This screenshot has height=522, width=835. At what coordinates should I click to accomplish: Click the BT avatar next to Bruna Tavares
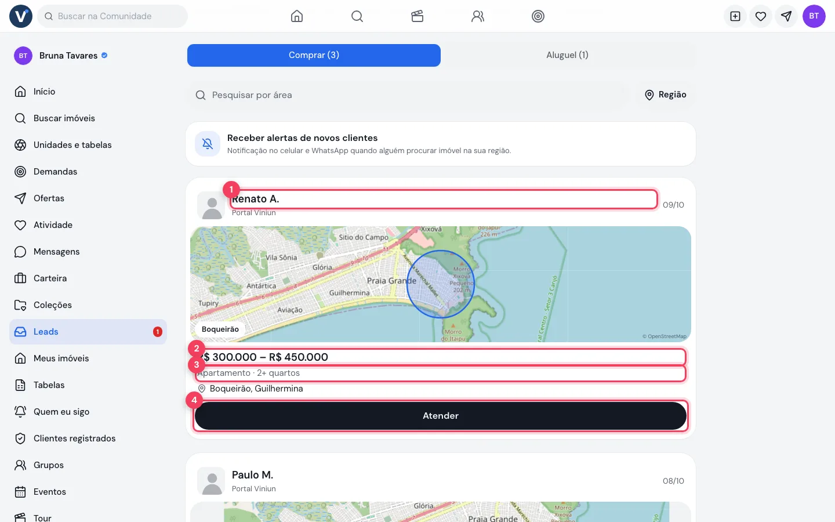[23, 56]
